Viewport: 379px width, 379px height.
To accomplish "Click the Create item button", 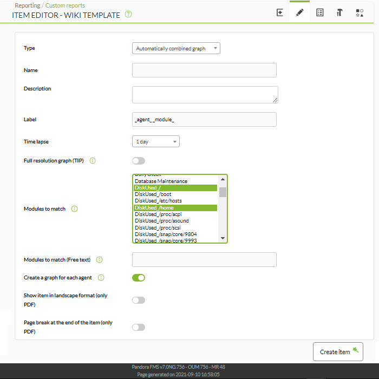I will pyautogui.click(x=338, y=352).
